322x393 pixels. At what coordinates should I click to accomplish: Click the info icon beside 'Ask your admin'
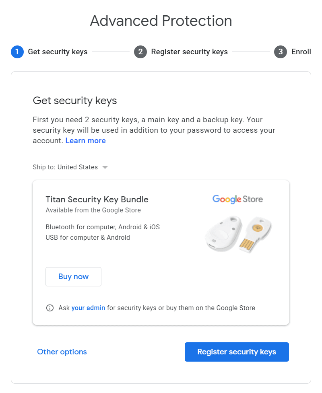[x=50, y=308]
